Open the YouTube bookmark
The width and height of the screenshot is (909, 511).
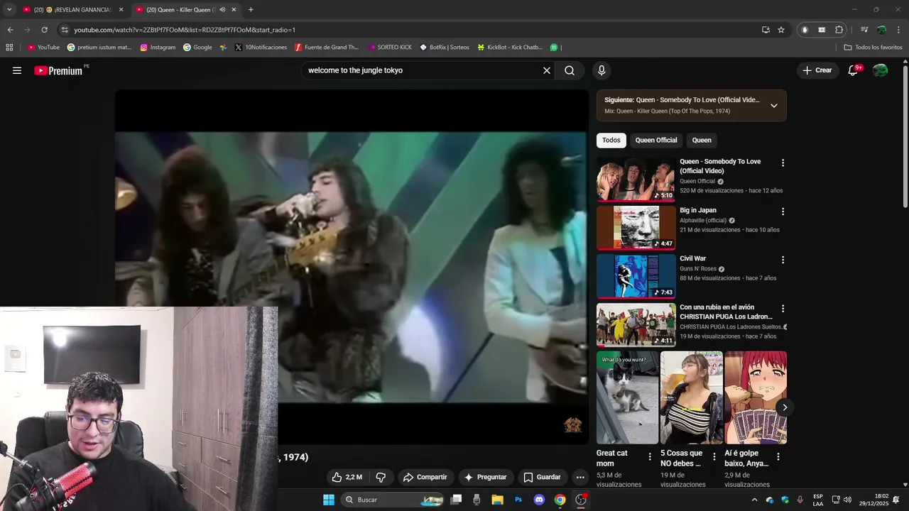43,48
